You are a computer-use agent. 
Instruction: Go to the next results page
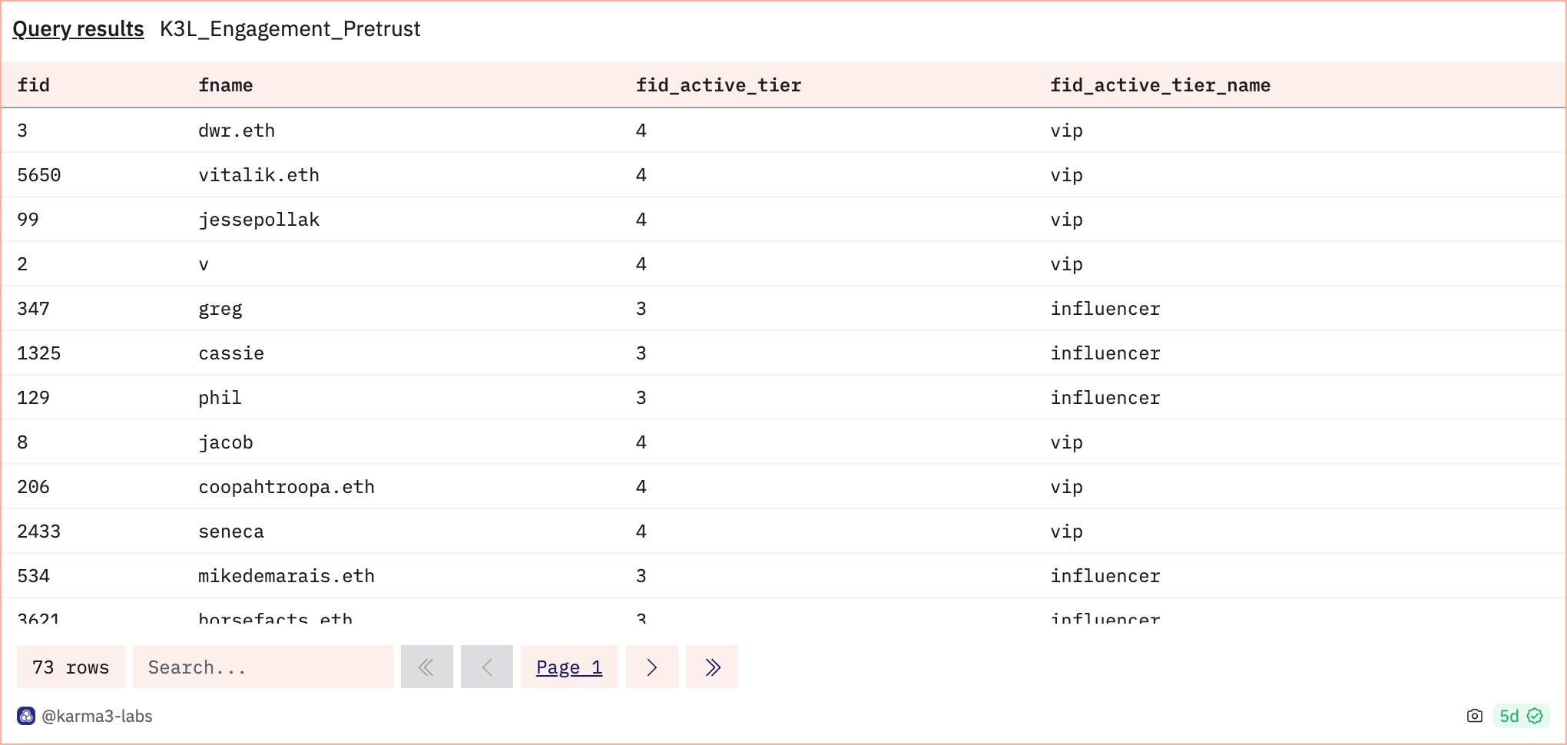point(651,667)
